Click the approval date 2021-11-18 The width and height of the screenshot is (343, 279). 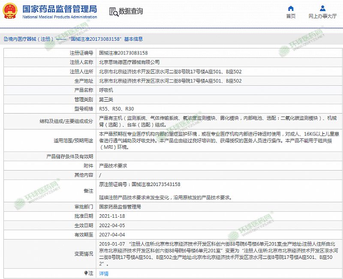(112, 216)
